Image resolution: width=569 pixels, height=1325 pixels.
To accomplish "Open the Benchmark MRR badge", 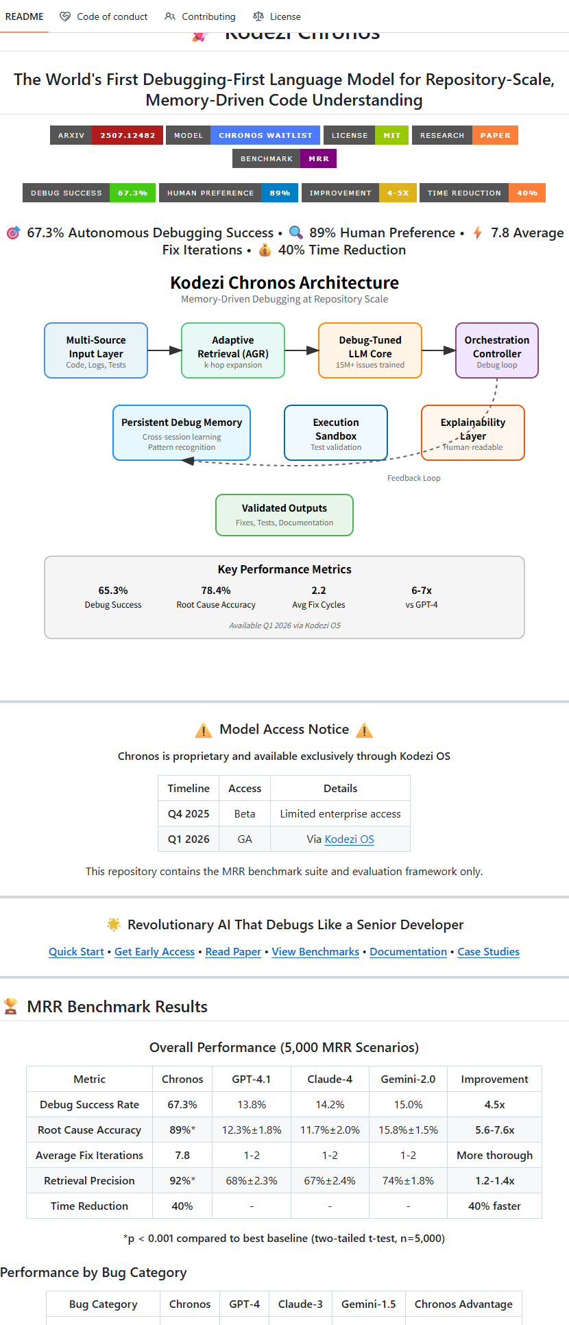I will (x=284, y=158).
